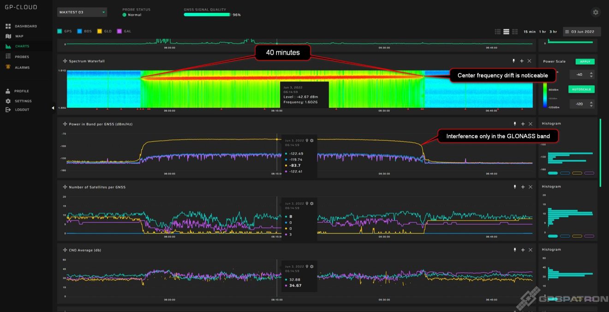Screen dimensions: 609x312
Task: Collapse the left sidebar with the arrow
Action: [53, 107]
